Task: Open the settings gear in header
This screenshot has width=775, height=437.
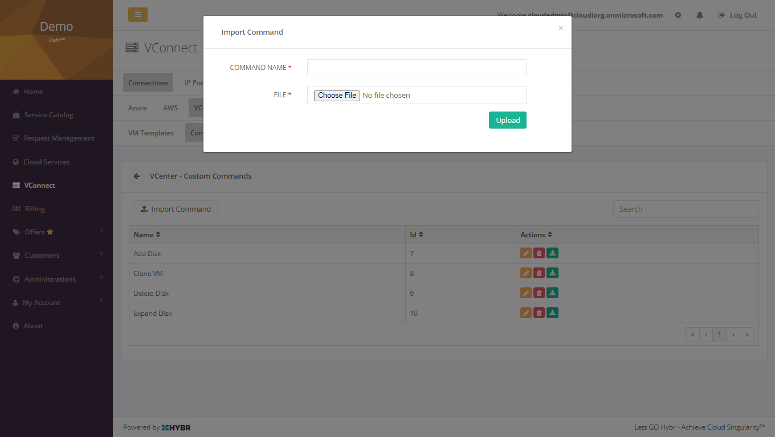Action: click(x=678, y=15)
